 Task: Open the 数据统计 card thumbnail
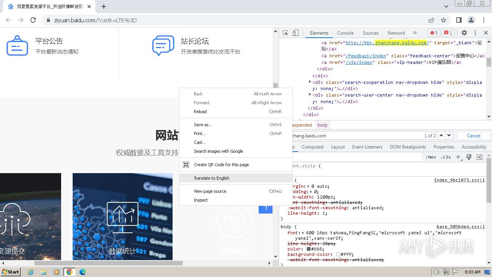pyautogui.click(x=123, y=217)
